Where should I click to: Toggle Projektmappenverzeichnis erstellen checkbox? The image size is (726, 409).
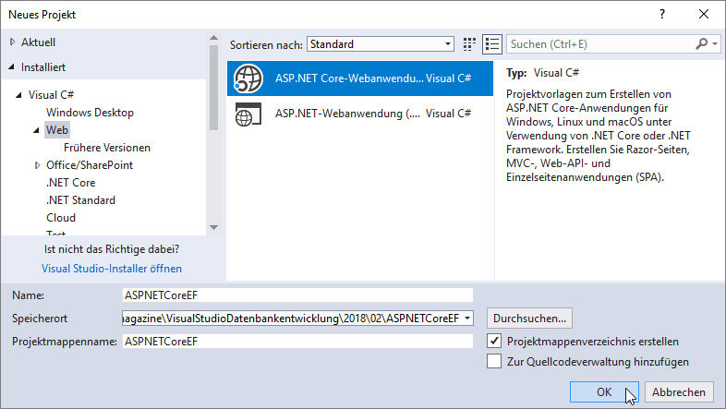pos(494,342)
